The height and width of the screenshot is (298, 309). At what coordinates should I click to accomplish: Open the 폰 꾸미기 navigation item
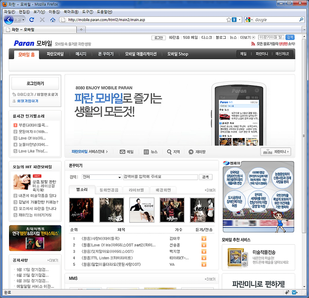pos(106,54)
